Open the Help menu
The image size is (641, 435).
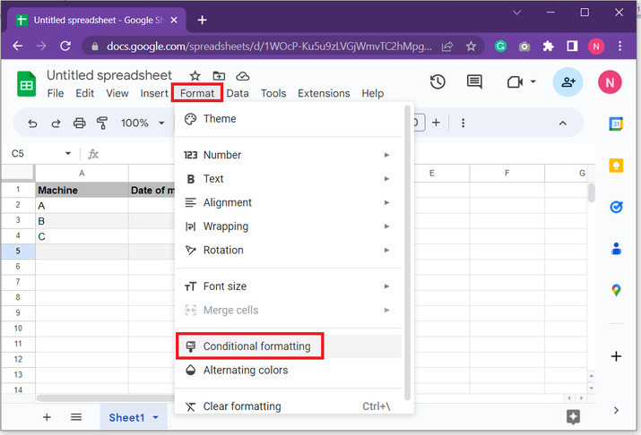pos(372,93)
